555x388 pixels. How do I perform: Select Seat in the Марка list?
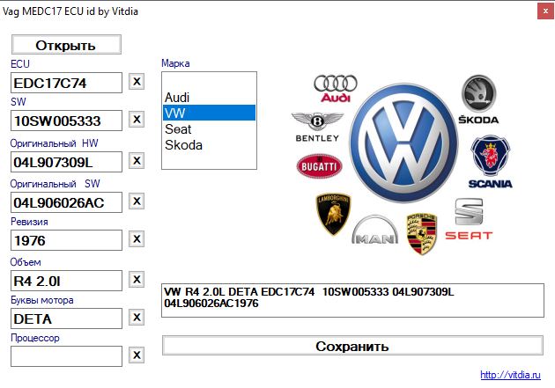coord(209,129)
